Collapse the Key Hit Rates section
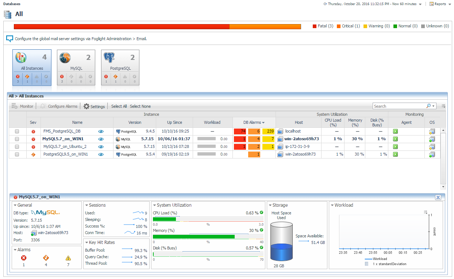 86,242
